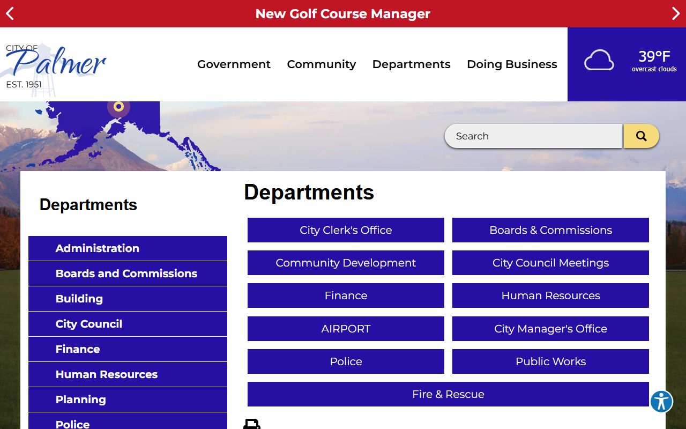This screenshot has height=429, width=686.
Task: Go to Community Development
Action: click(x=346, y=263)
